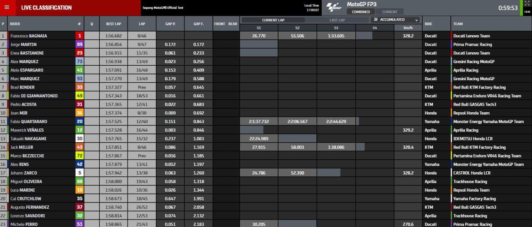Click Lorenzo SAVADORI rider name
532x227 pixels.
click(x=27, y=216)
